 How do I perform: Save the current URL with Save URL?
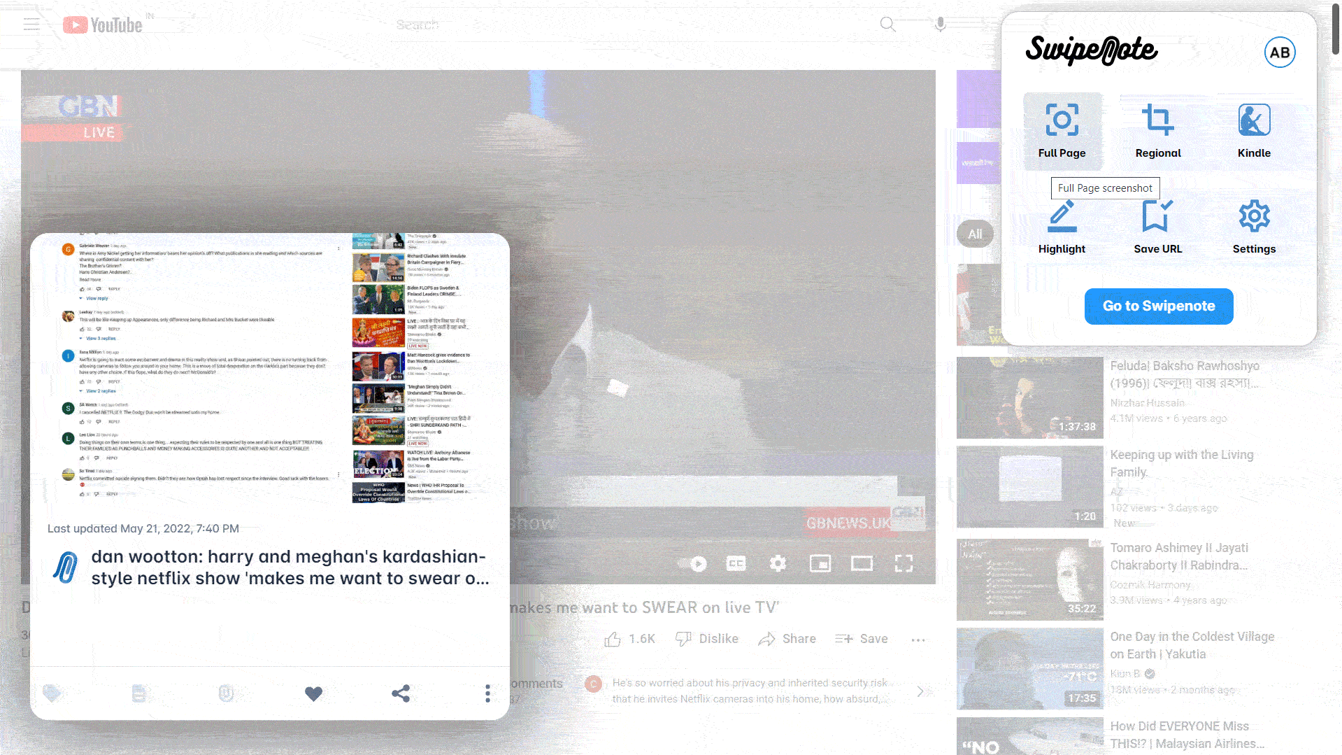[1158, 227]
